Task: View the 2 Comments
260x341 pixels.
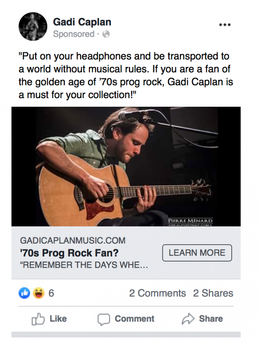Action: point(157,293)
